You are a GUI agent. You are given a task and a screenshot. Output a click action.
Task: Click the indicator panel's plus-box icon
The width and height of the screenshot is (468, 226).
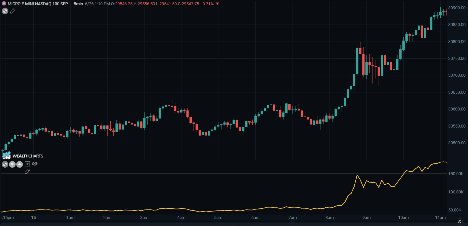[27, 164]
